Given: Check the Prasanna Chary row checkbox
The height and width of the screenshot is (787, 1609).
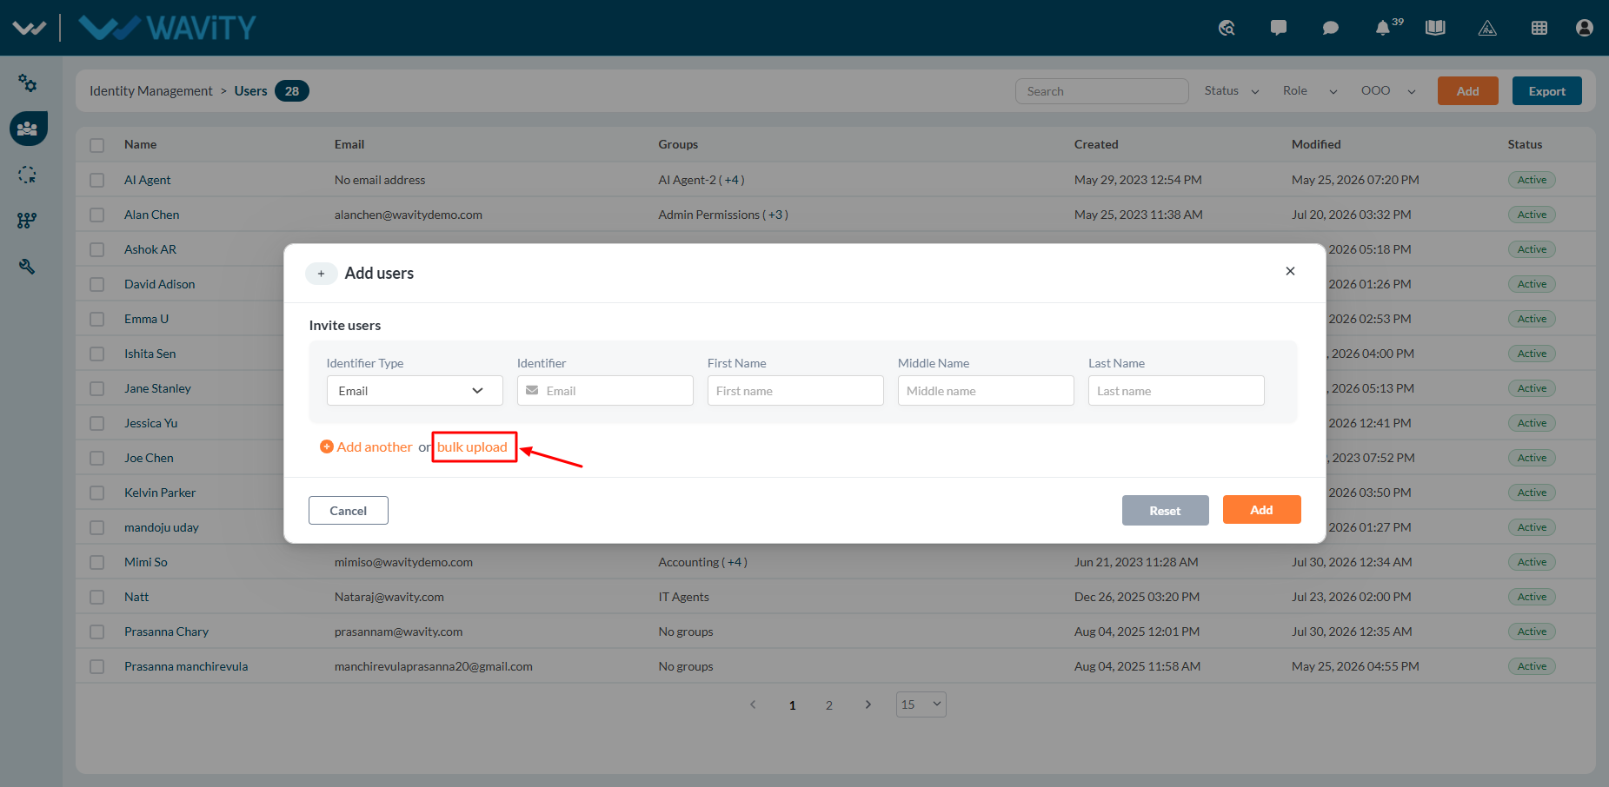Looking at the screenshot, I should click(97, 632).
